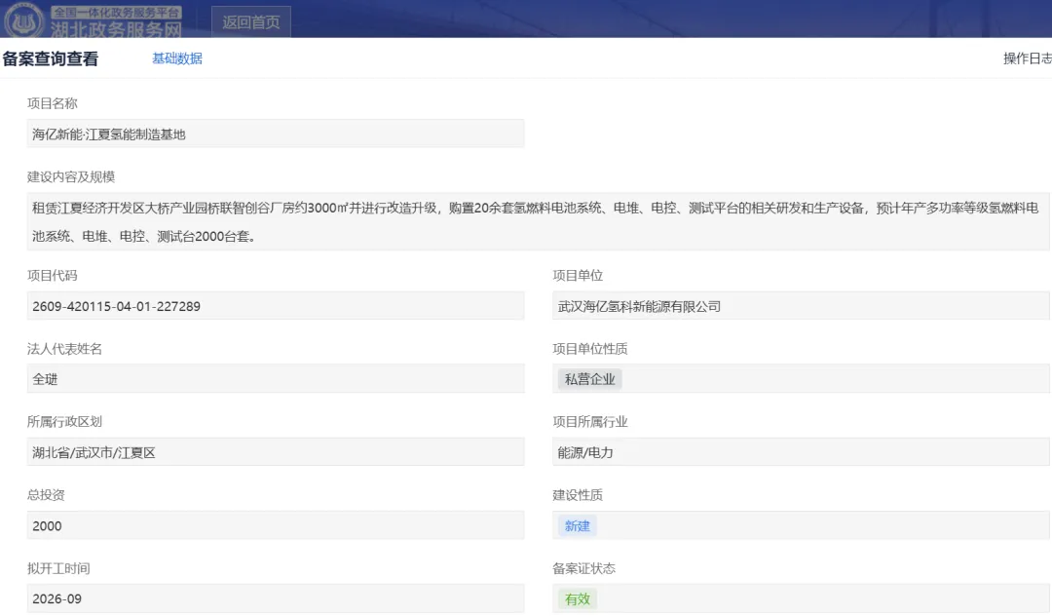Screen dimensions: 1052x616
Task: Click the 法人代表姓名 label
Action: [64, 348]
